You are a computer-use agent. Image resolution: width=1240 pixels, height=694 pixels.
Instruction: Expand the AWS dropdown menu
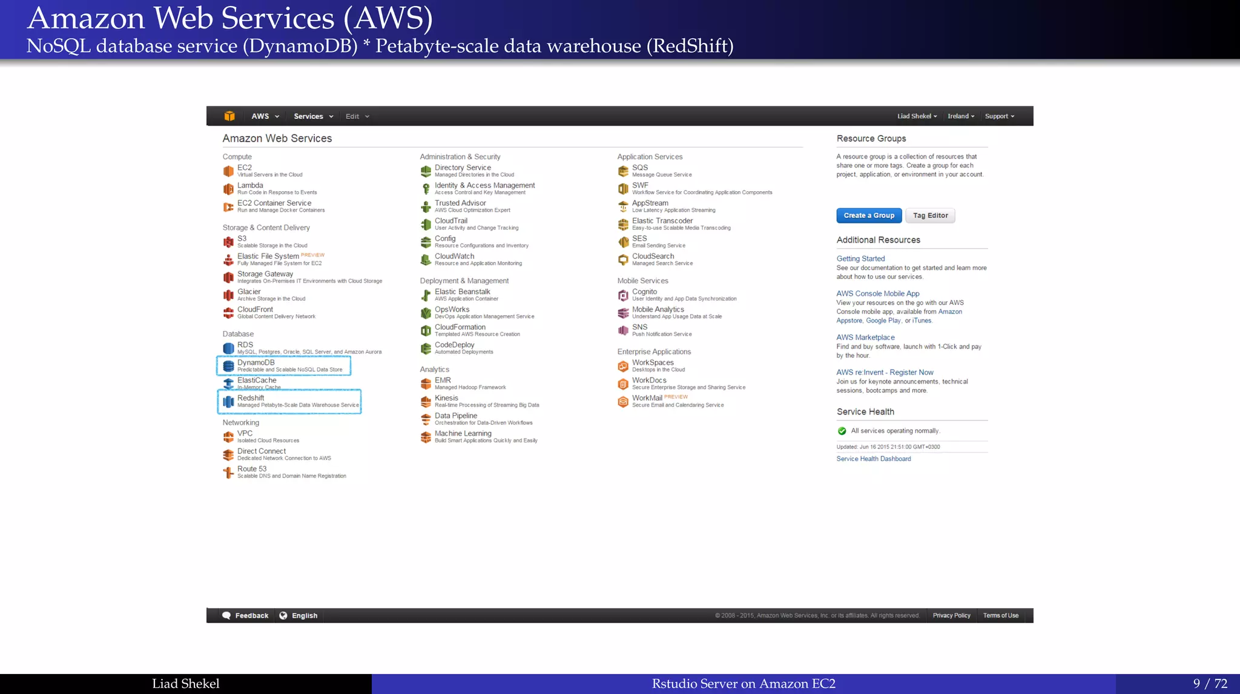[265, 116]
